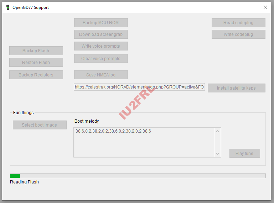Click the OpenGD77 Support title text

pos(31,7)
